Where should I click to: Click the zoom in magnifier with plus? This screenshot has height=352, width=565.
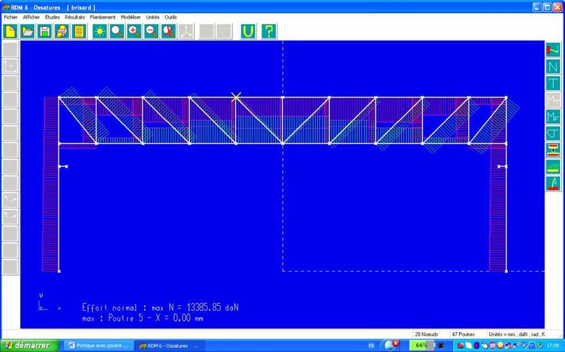point(134,31)
